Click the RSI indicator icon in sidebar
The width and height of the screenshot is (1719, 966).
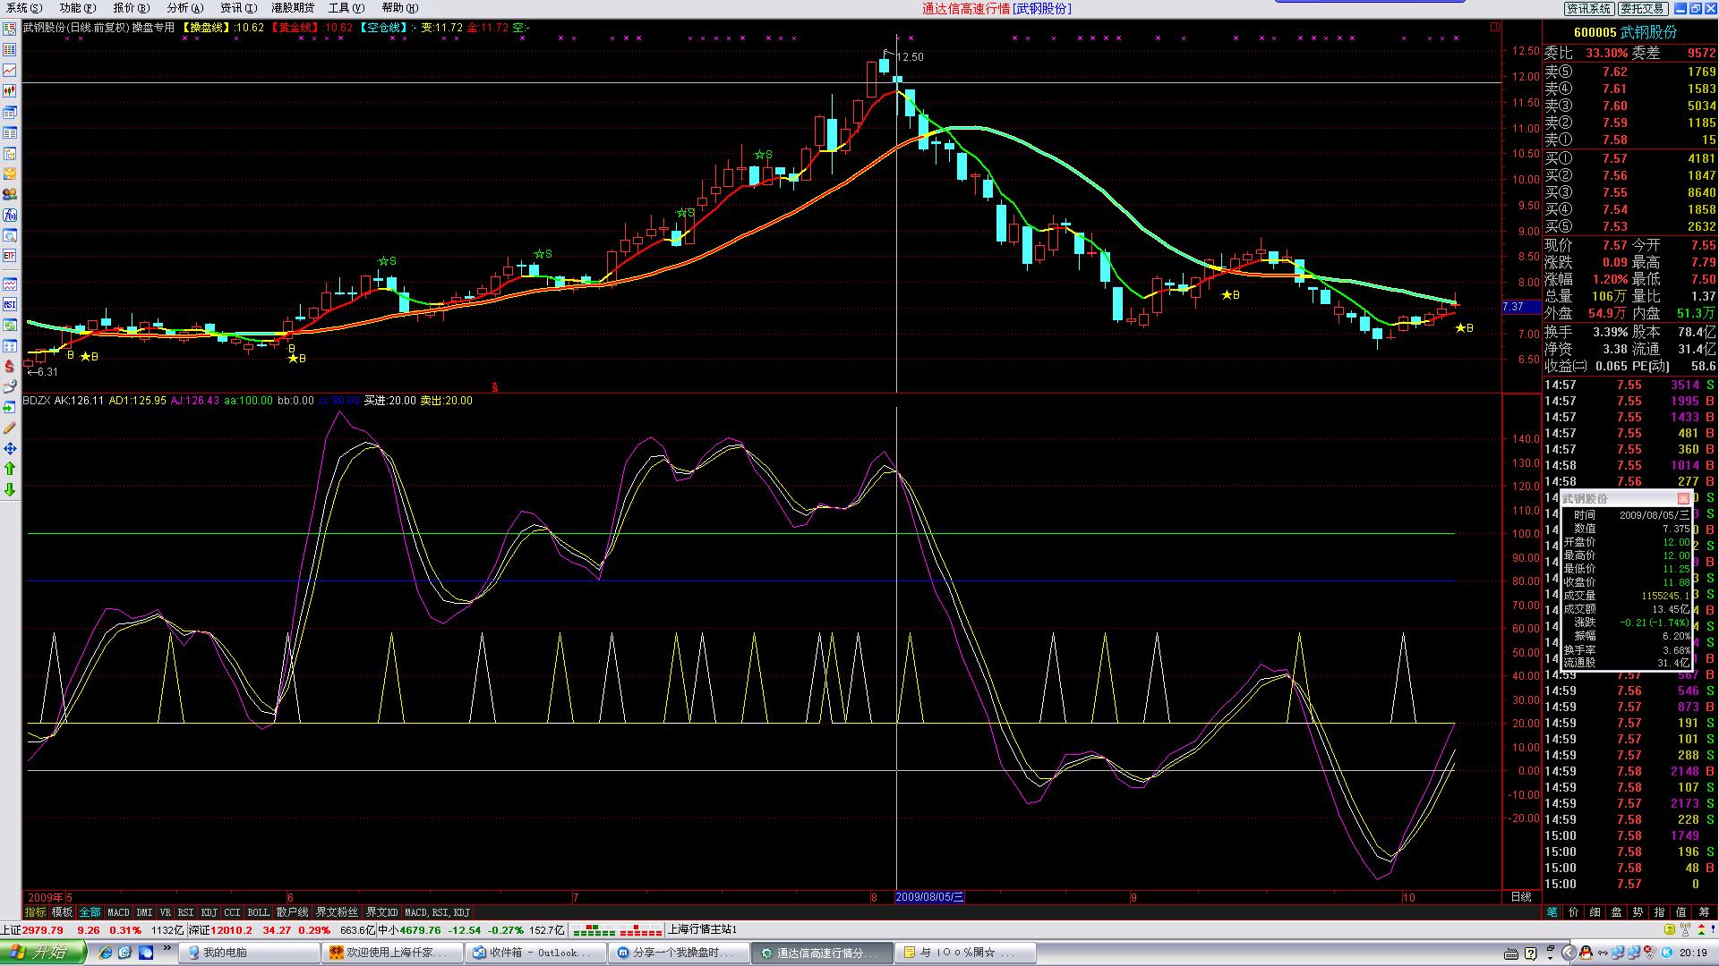coord(10,305)
